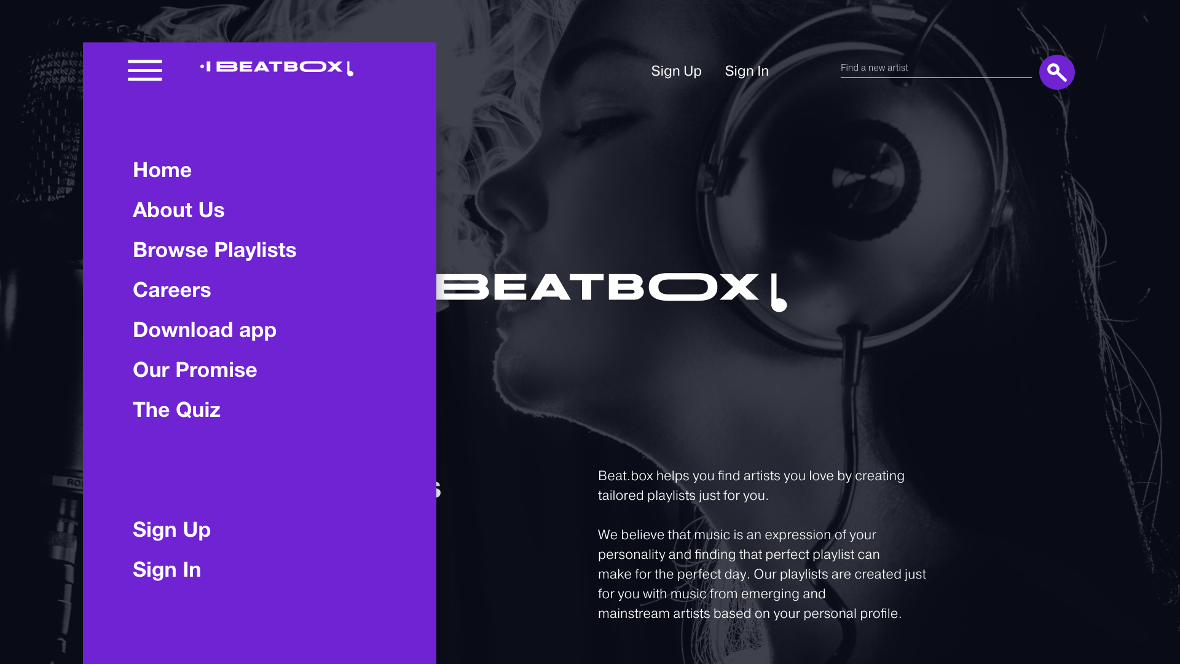Click the music note in hero logo

pyautogui.click(x=779, y=293)
